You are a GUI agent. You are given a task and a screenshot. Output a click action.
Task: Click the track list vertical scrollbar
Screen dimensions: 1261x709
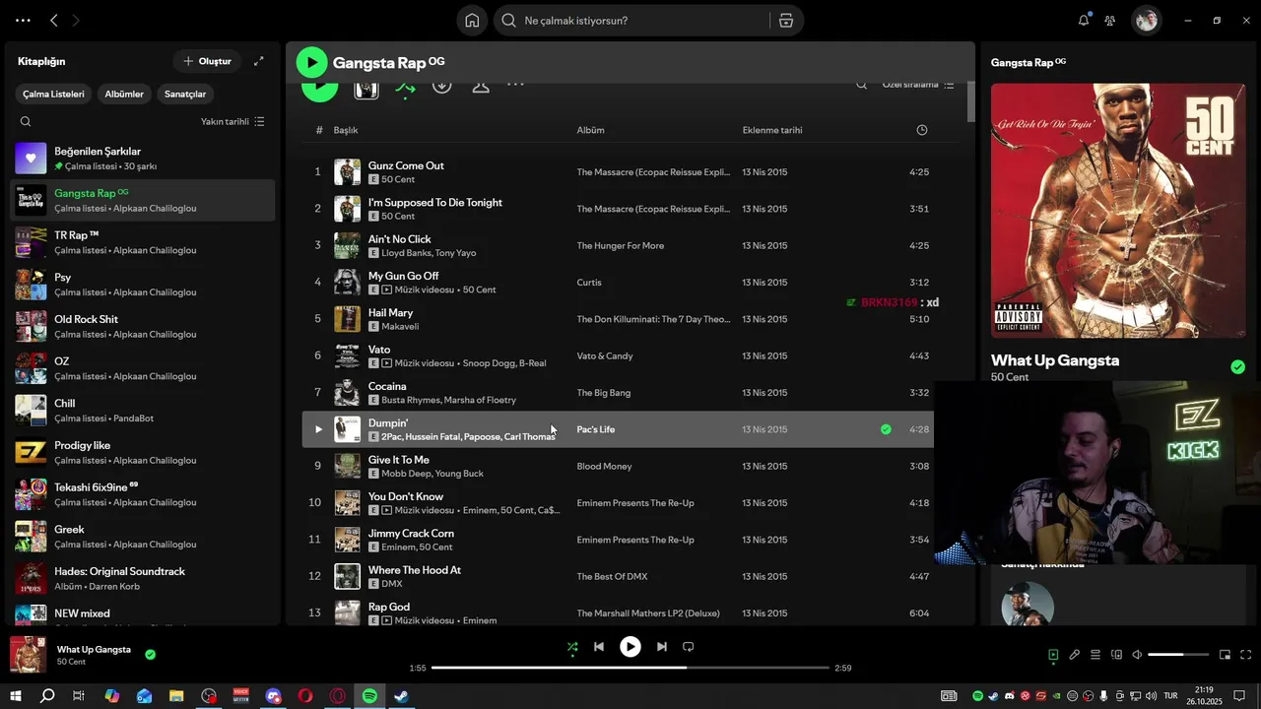(970, 101)
